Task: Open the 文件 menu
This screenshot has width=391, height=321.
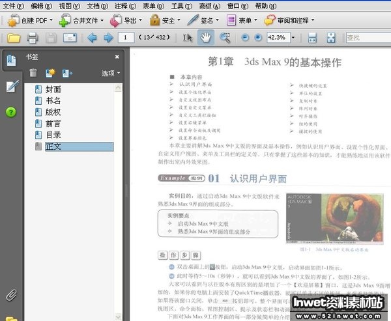Action: pyautogui.click(x=13, y=6)
